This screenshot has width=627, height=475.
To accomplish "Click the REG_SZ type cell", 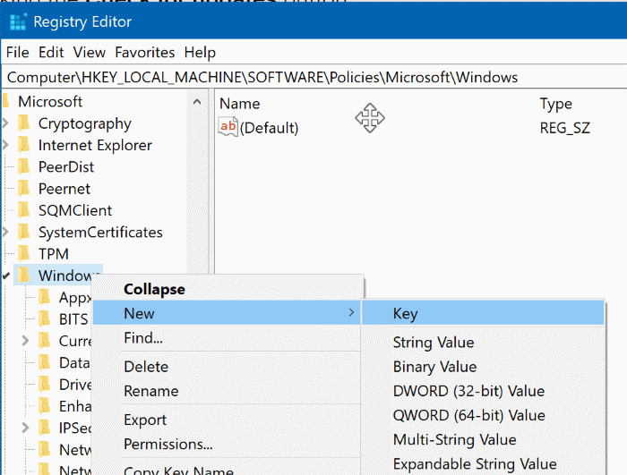I will [564, 128].
